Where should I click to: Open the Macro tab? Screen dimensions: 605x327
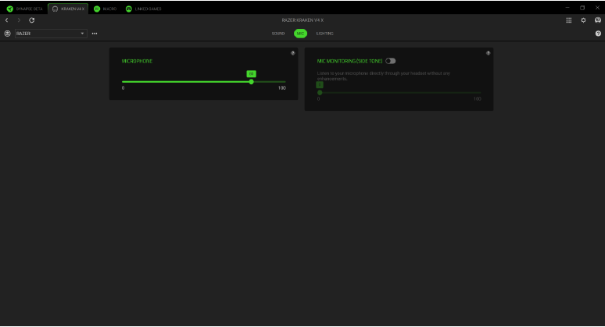tap(106, 9)
